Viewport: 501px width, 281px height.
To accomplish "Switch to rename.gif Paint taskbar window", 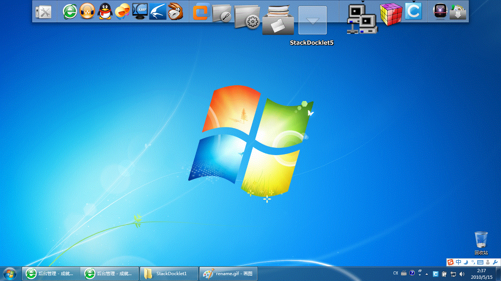I will [x=228, y=274].
